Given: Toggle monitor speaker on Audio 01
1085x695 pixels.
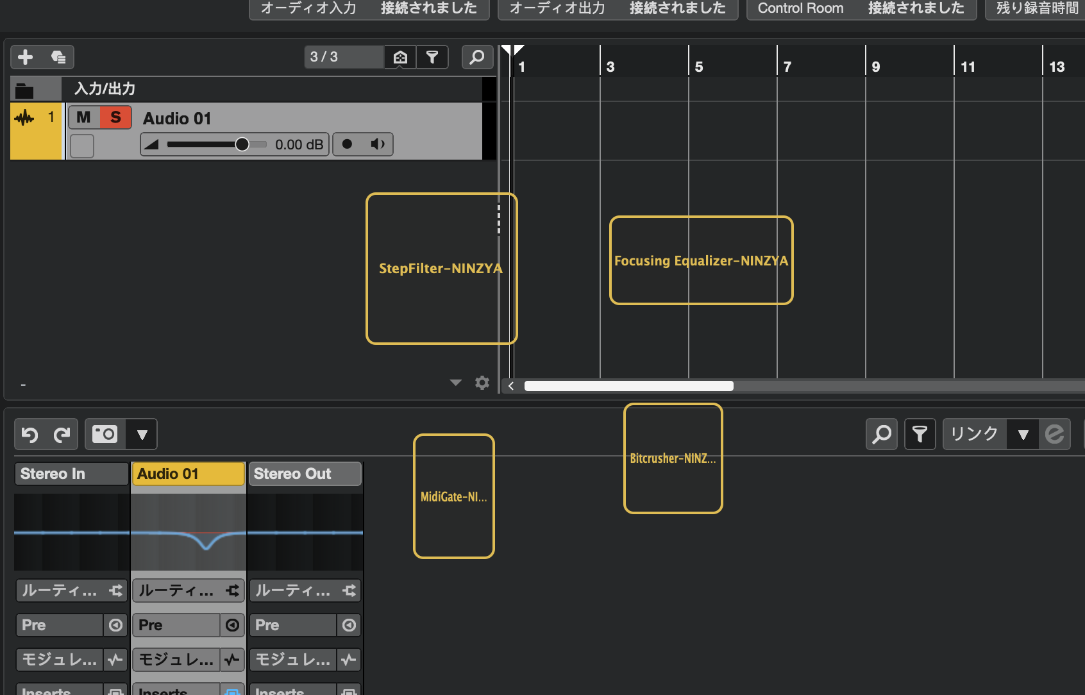Looking at the screenshot, I should [378, 144].
